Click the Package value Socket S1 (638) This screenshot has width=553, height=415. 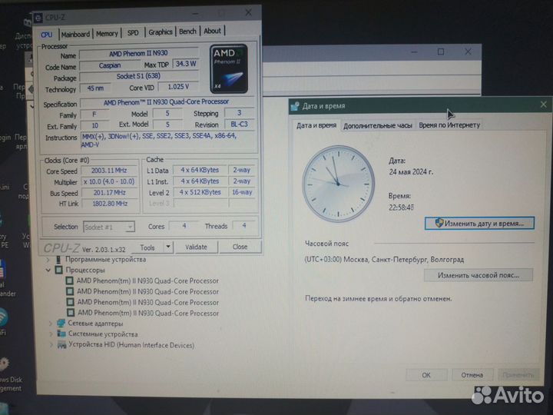(138, 76)
